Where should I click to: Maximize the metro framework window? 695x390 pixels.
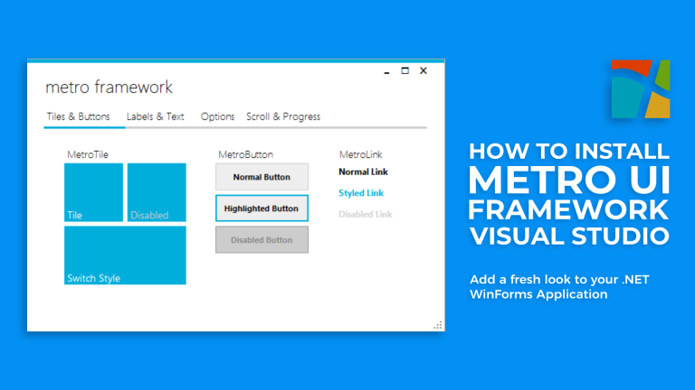(x=405, y=70)
